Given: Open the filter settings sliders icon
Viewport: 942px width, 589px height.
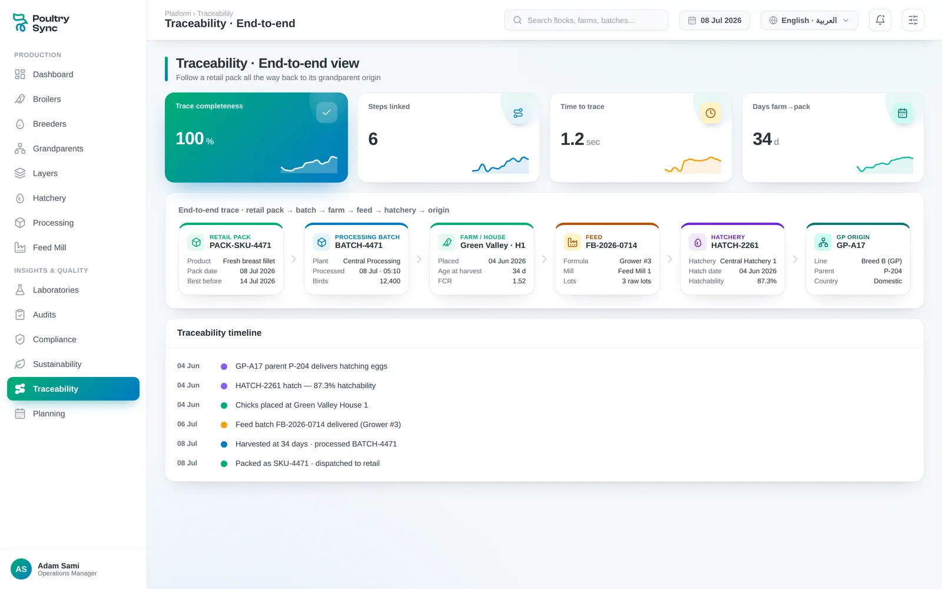Looking at the screenshot, I should coord(913,20).
